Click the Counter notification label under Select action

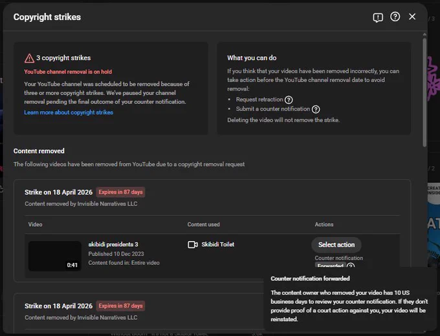tap(338, 258)
